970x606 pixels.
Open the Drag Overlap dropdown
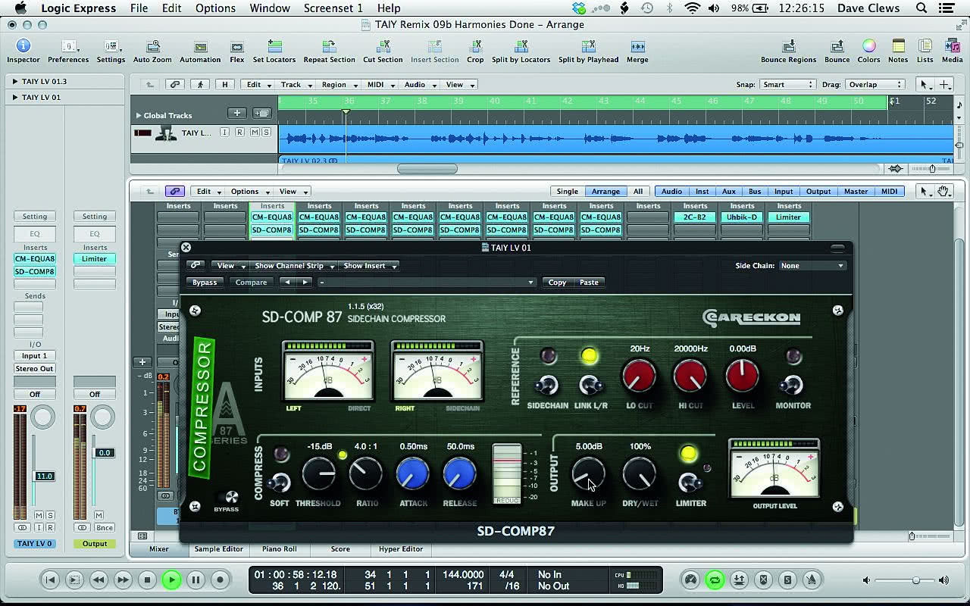[x=874, y=85]
